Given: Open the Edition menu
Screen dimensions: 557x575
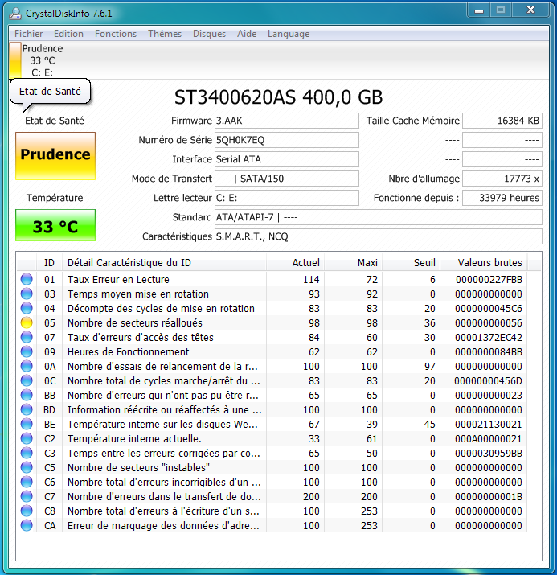Looking at the screenshot, I should (68, 34).
